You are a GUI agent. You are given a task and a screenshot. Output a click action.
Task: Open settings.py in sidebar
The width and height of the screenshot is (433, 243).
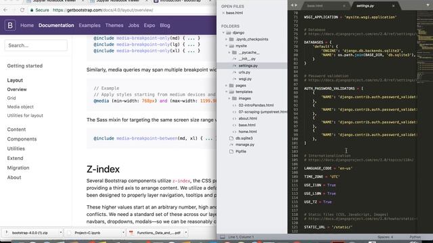click(x=248, y=65)
